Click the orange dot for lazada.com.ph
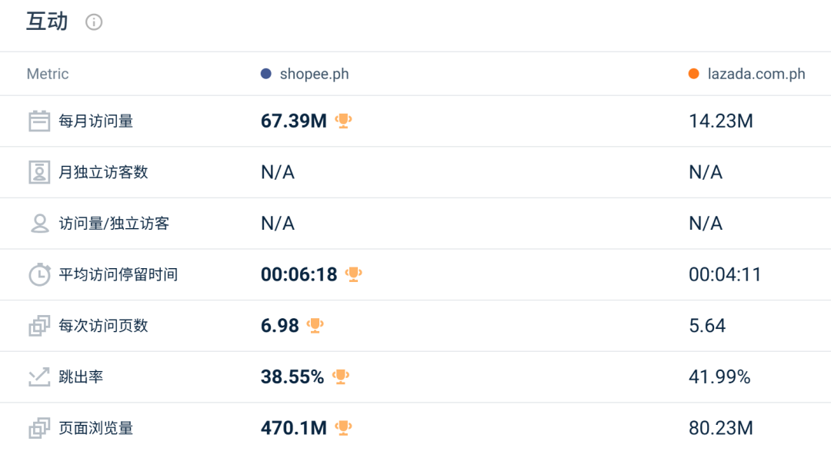The image size is (831, 451). tap(694, 74)
